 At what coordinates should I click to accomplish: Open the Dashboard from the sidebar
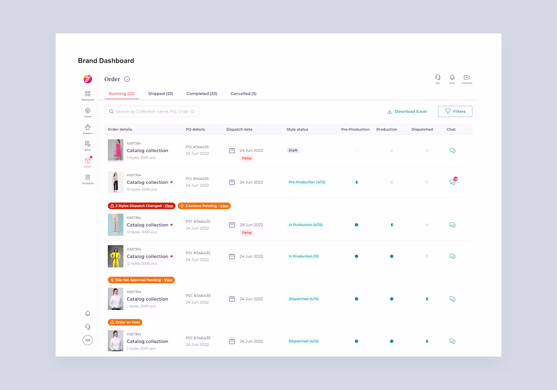[88, 94]
